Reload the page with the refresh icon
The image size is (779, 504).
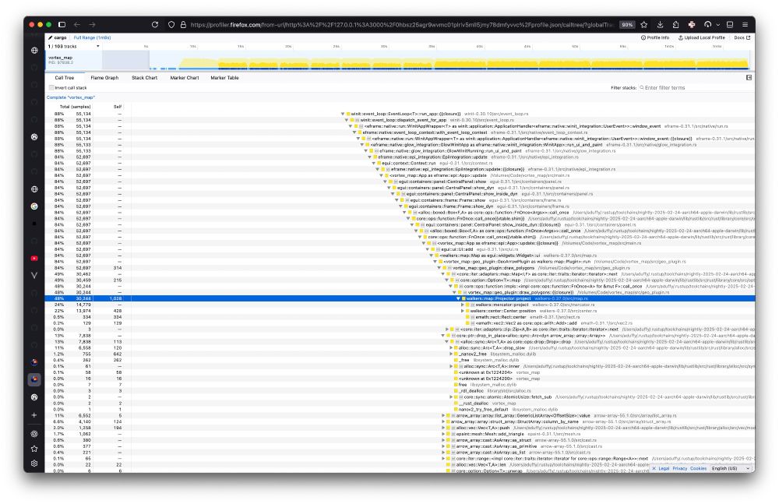[155, 24]
